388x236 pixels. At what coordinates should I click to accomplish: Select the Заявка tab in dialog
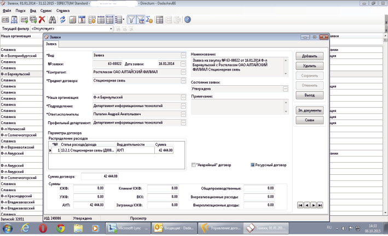51,44
